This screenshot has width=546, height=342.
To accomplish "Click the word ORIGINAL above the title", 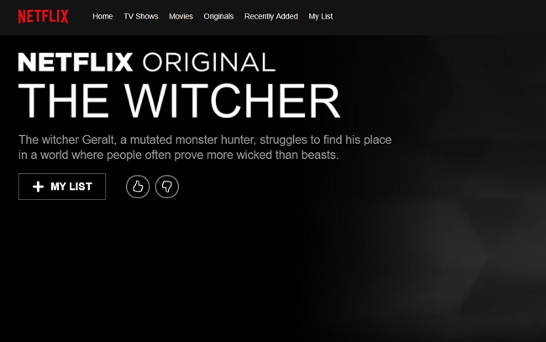I will point(209,62).
